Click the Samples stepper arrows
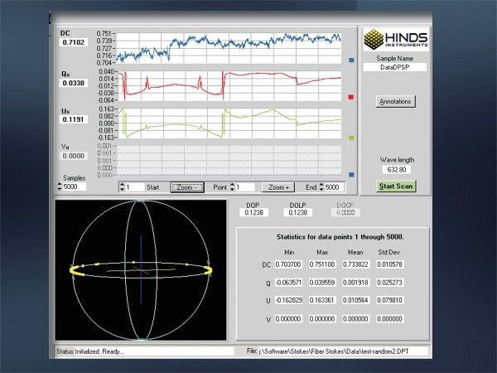Viewport: 497px width, 373px height. pyautogui.click(x=59, y=187)
